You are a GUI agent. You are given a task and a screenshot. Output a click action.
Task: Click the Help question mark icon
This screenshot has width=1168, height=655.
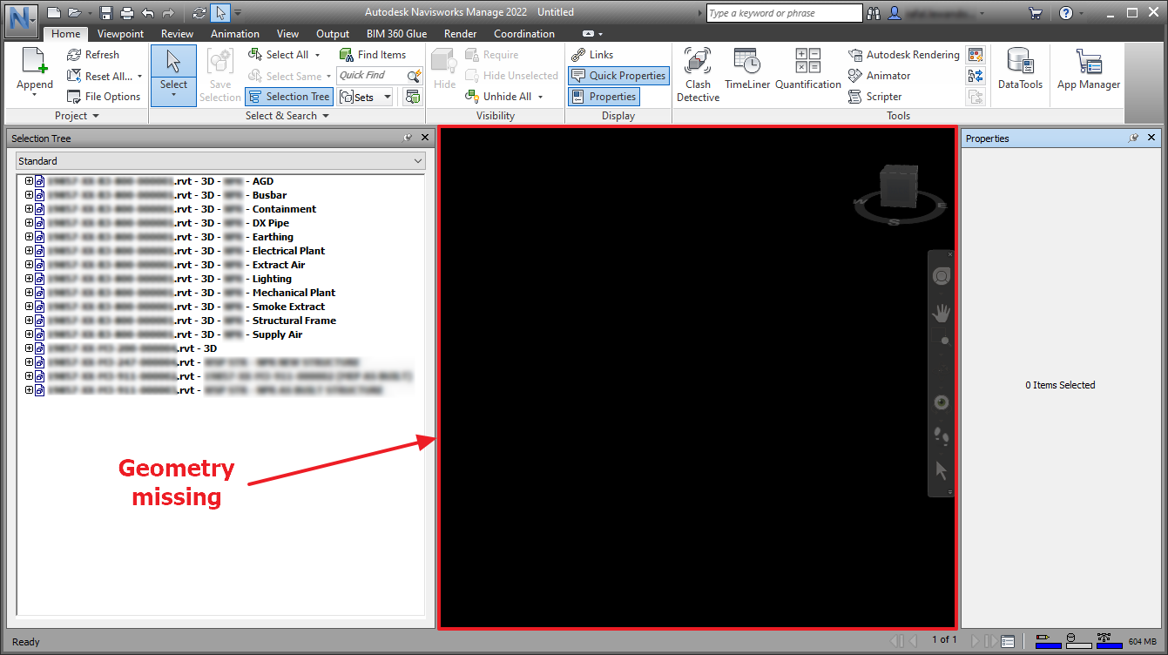pos(1066,13)
